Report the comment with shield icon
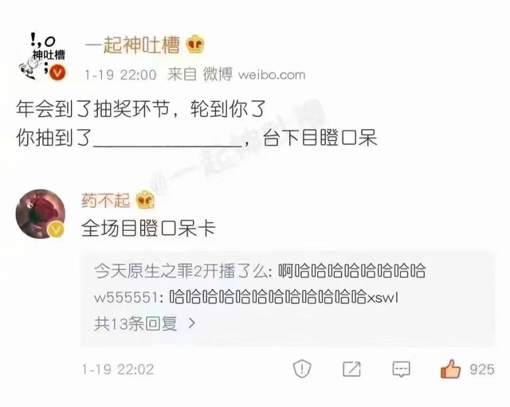 (302, 369)
